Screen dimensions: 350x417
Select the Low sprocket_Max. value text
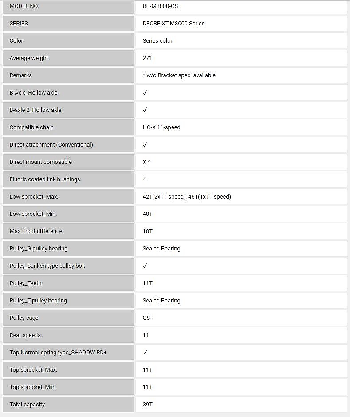click(x=187, y=196)
